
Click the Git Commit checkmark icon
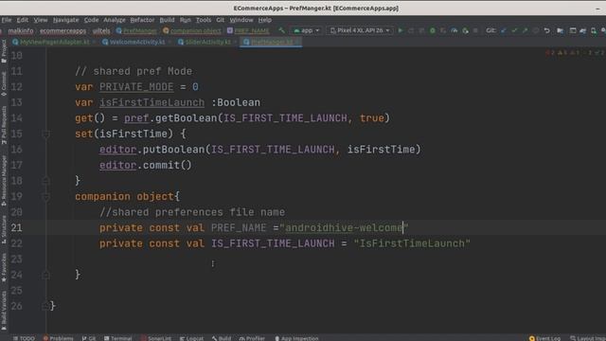click(x=514, y=30)
